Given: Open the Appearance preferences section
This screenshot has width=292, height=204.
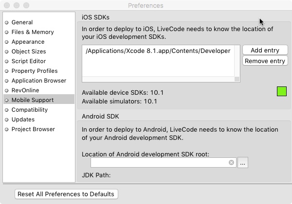Looking at the screenshot, I should 28,42.
